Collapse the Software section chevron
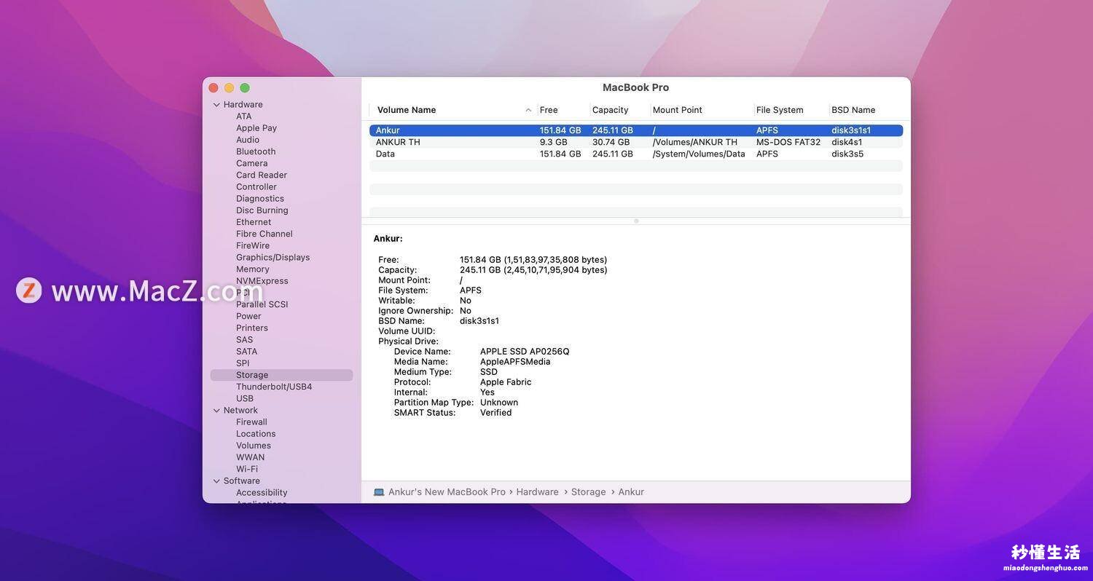The image size is (1093, 581). coord(216,481)
